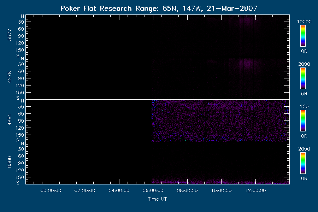Click the purple speckled data in 4861 panel
Viewport: 318px width, 212px height.
220,120
